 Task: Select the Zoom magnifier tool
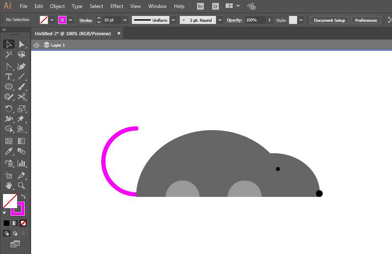(x=22, y=185)
